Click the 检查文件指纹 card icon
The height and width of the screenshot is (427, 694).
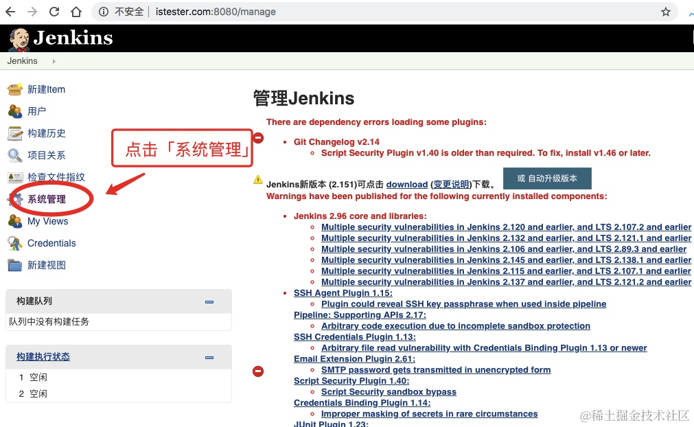coord(14,177)
